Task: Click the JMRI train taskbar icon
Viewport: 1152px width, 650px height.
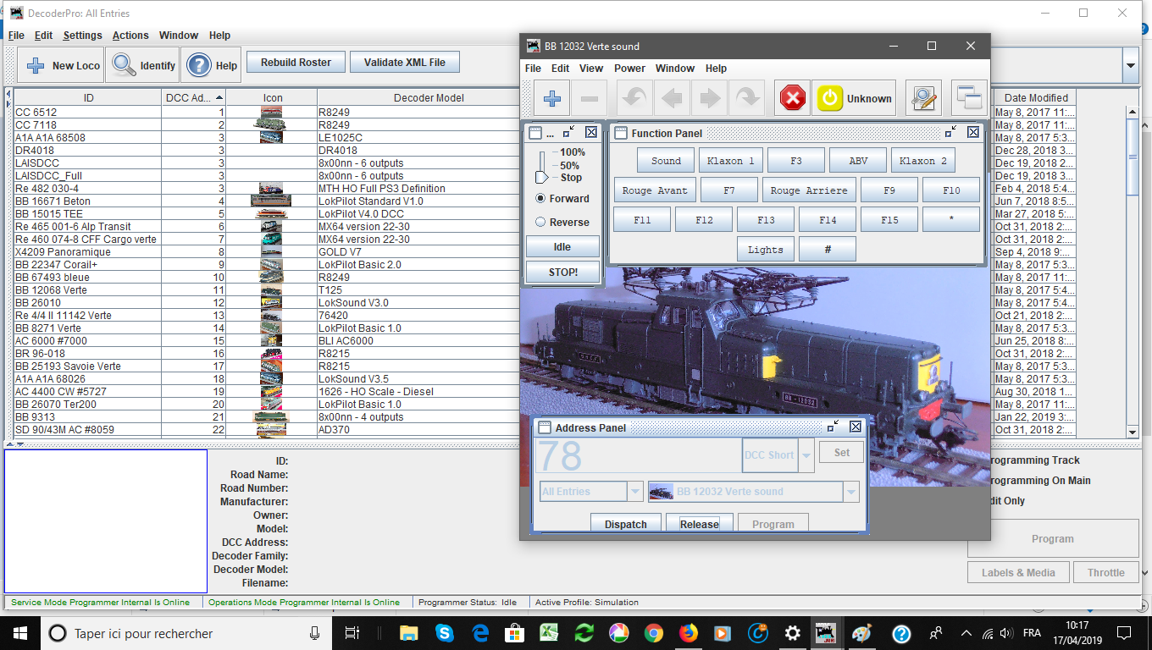Action: pyautogui.click(x=823, y=633)
